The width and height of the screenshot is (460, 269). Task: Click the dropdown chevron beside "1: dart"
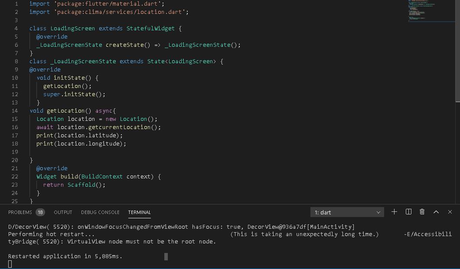[378, 212]
